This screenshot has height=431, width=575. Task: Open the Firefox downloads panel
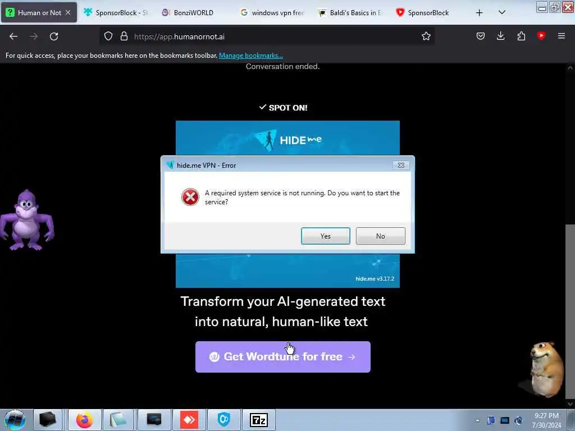click(500, 36)
